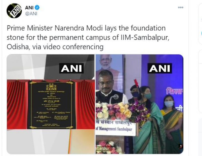Visit the @ANI handle link
The image size is (202, 156).
click(31, 14)
